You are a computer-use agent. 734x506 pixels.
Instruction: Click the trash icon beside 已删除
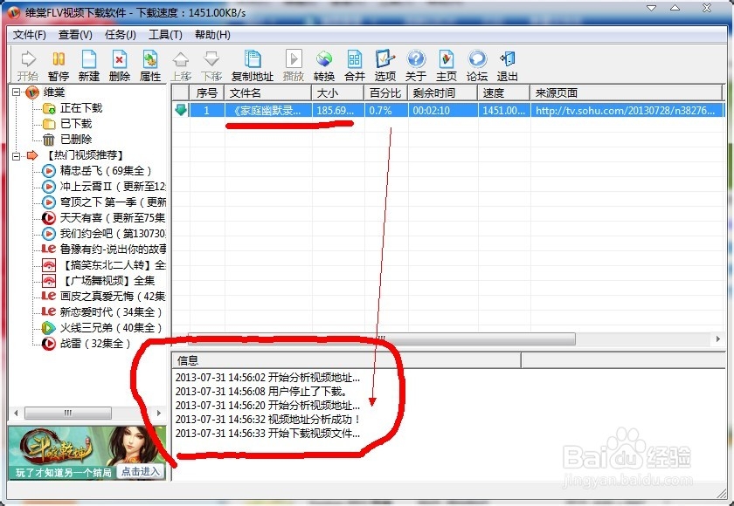49,140
